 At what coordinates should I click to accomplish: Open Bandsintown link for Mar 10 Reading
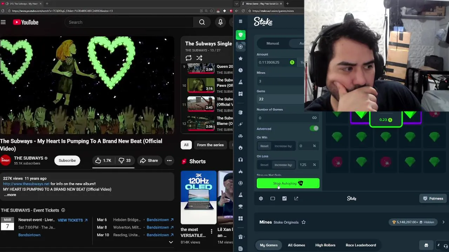[x=160, y=235]
